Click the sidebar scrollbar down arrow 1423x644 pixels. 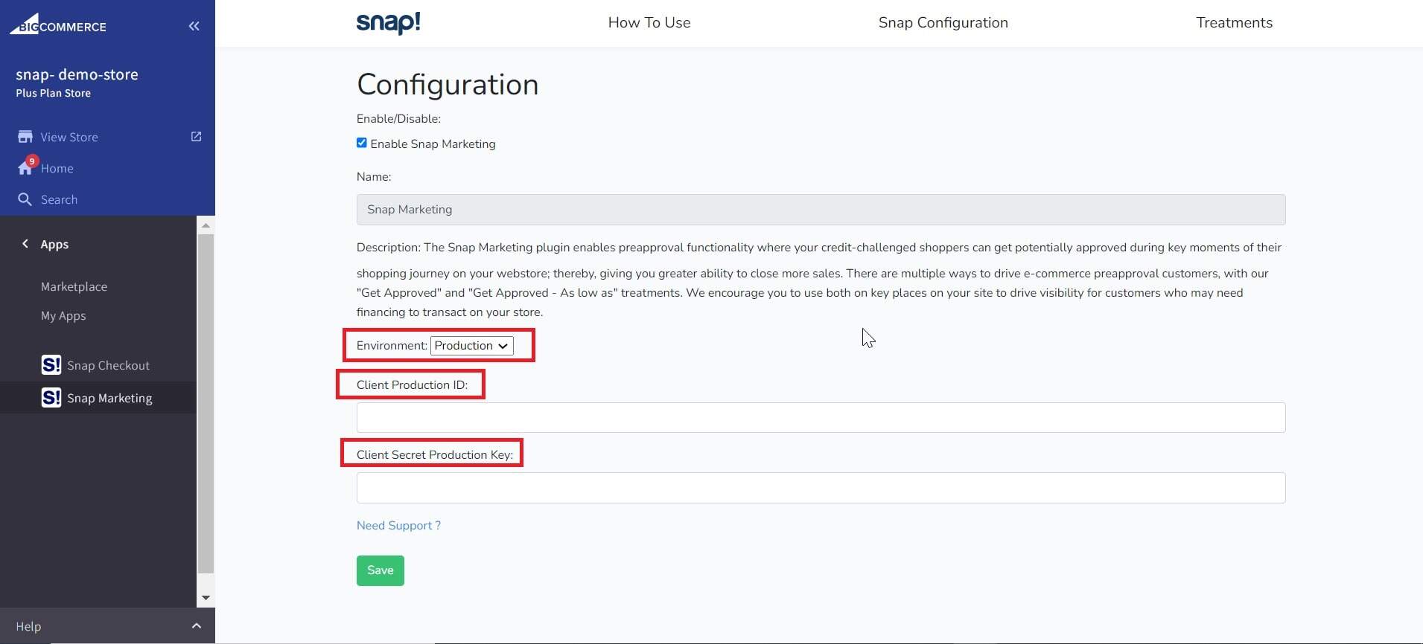[x=206, y=598]
